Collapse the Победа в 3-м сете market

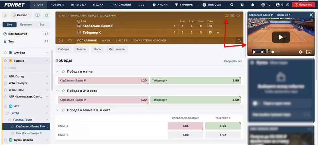[x=58, y=91]
